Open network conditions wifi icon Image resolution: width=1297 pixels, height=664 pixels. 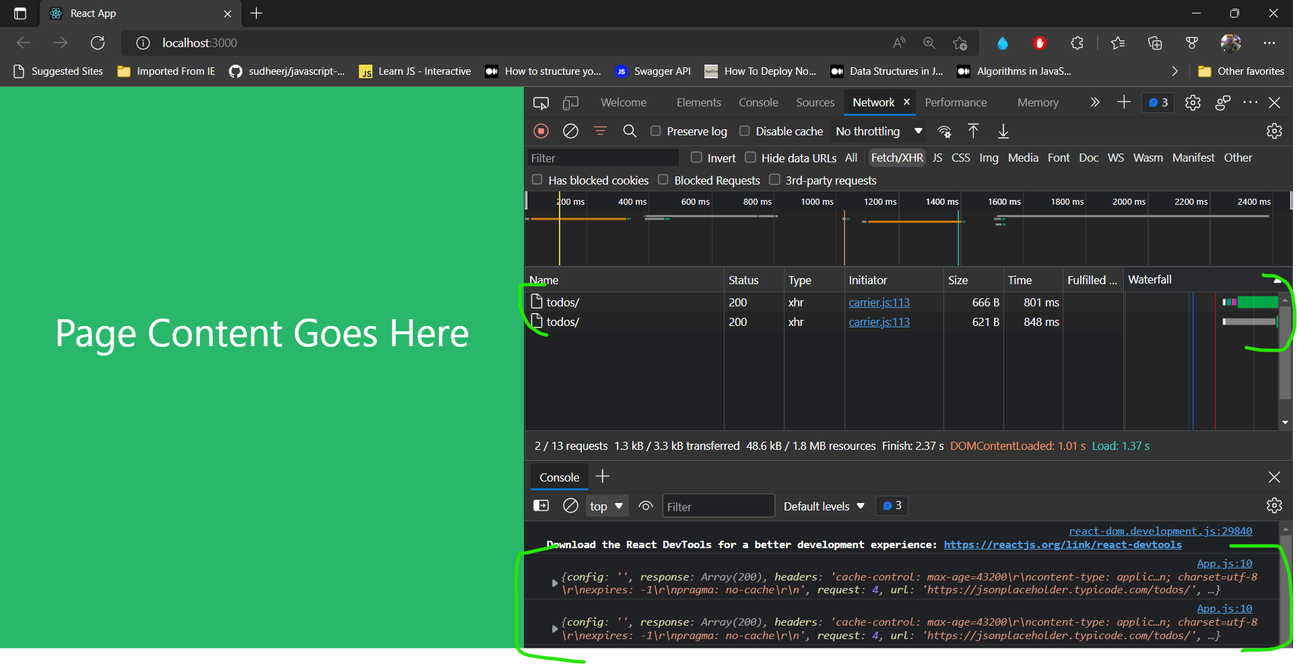coord(944,131)
